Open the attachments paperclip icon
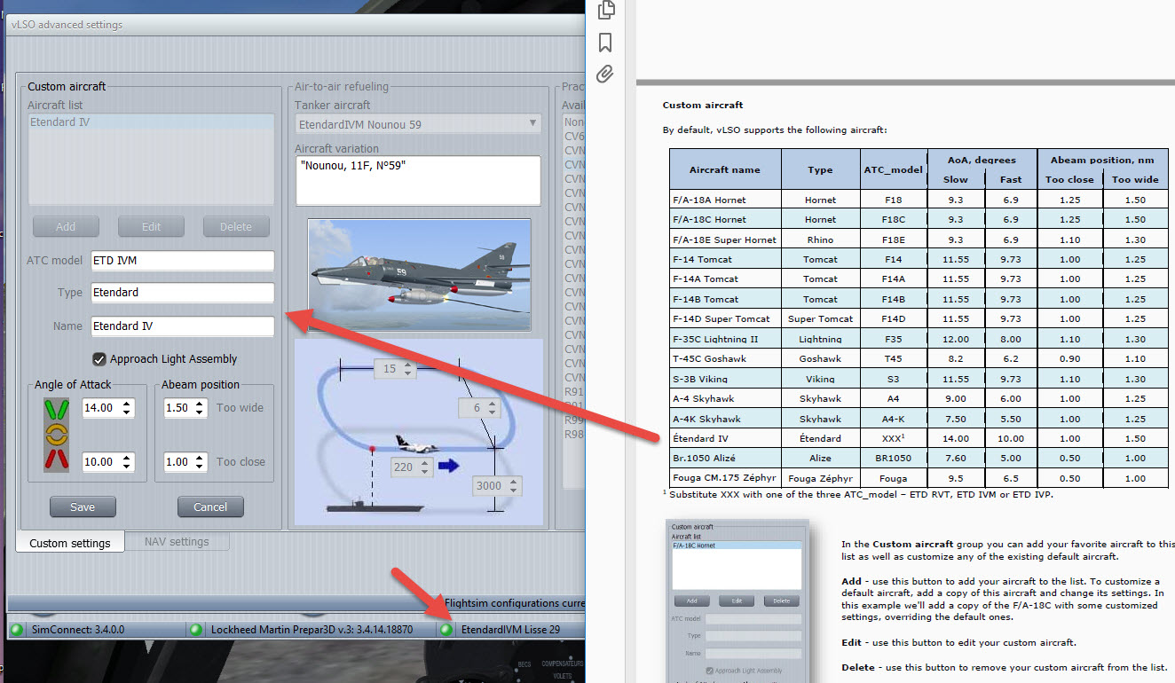1175x683 pixels. [x=604, y=75]
